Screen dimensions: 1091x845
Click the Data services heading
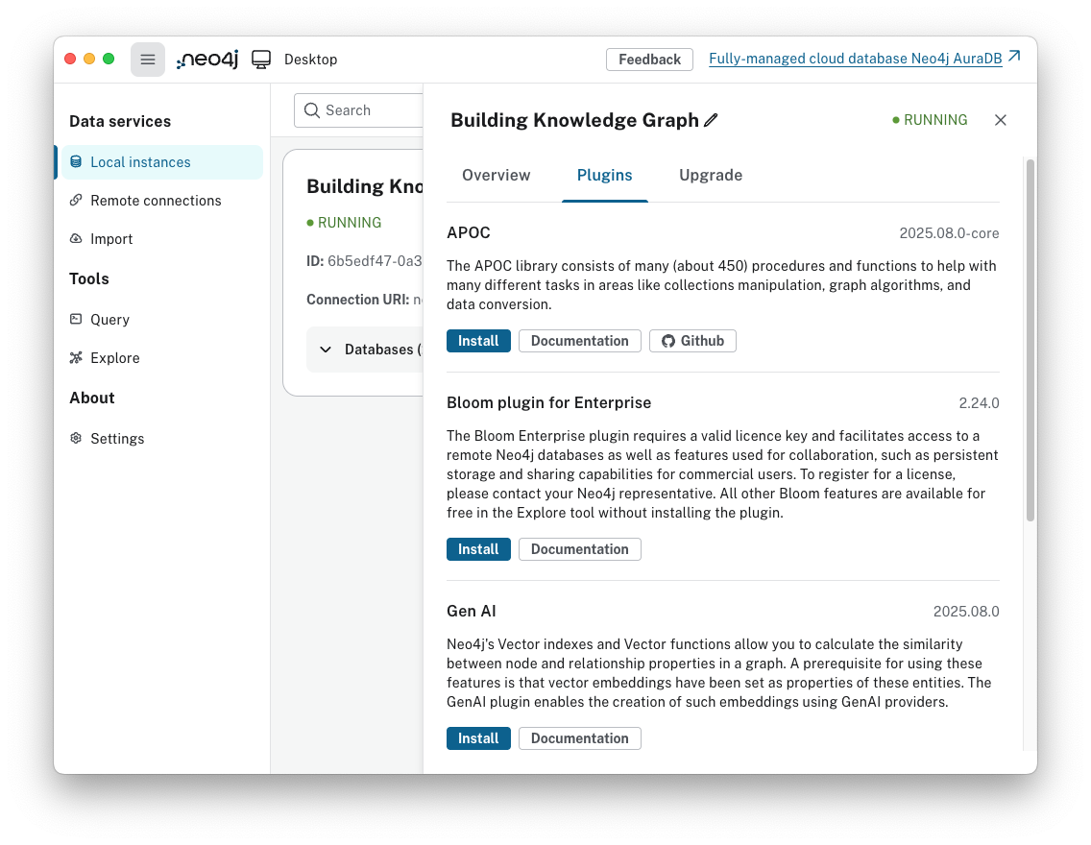pyautogui.click(x=120, y=121)
